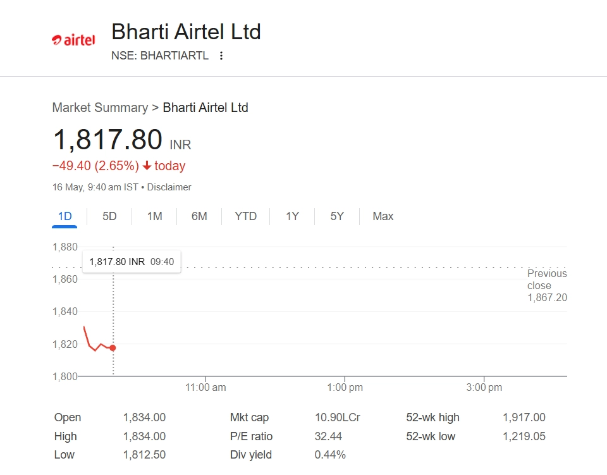The height and width of the screenshot is (475, 607).
Task: Open the 5Y chart range
Action: [337, 216]
